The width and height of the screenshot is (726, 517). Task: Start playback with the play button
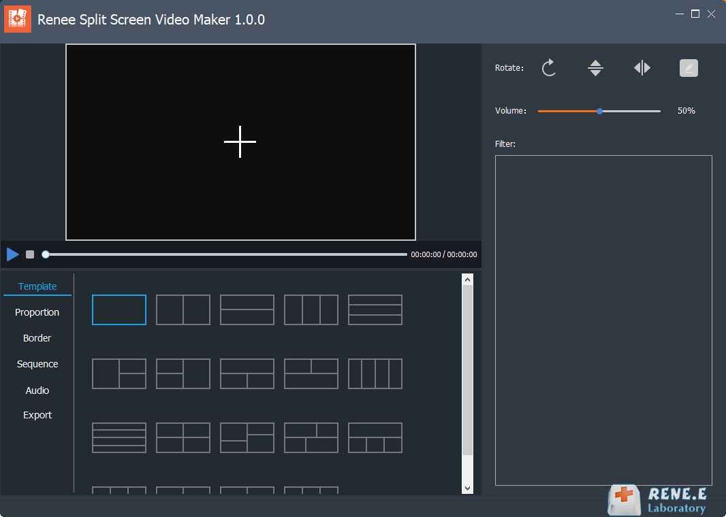[12, 254]
